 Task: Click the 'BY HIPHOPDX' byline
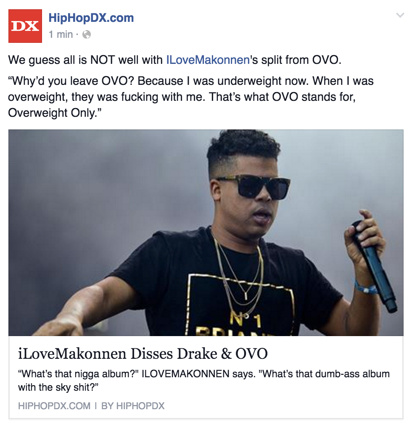(133, 406)
